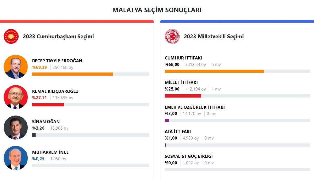Image resolution: width=314 pixels, height=181 pixels.
Task: Select Sinan Oğan's round photo
Action: [16, 128]
